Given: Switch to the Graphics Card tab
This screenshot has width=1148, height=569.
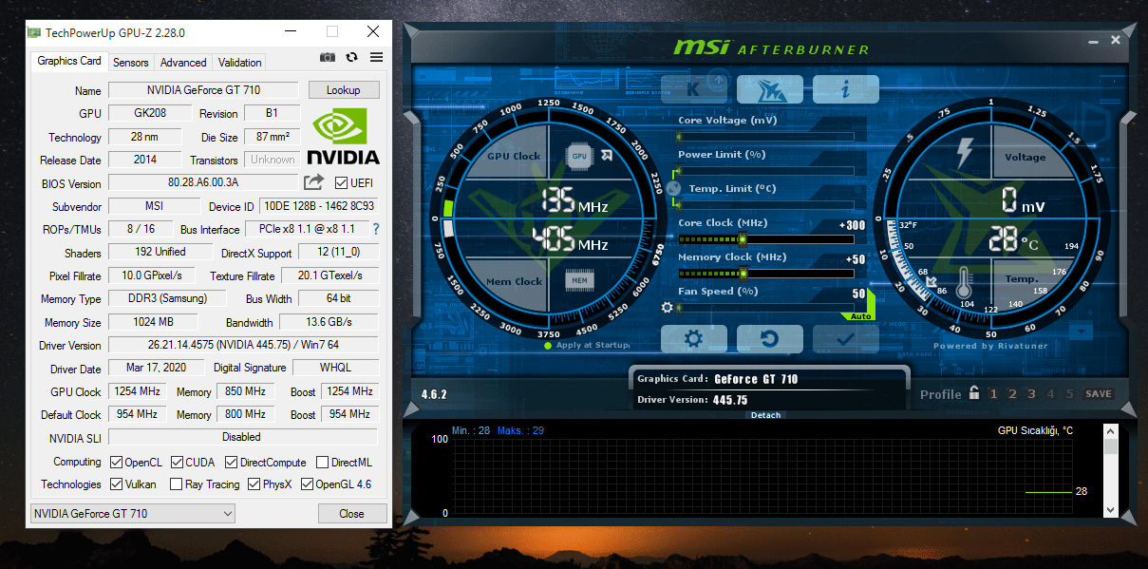Looking at the screenshot, I should tap(69, 61).
